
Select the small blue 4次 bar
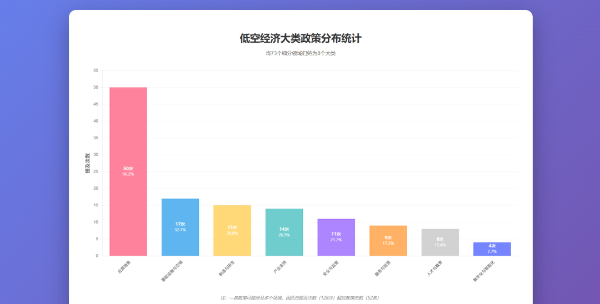click(x=492, y=249)
